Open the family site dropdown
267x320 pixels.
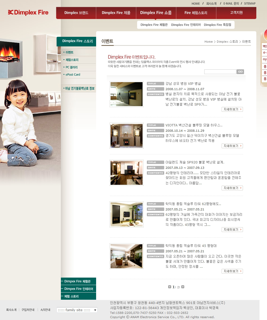(77, 310)
